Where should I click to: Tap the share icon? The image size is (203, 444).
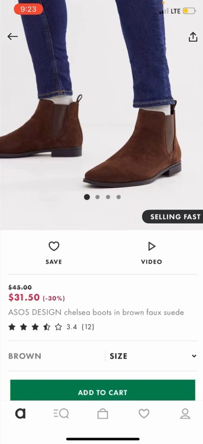coord(193,37)
